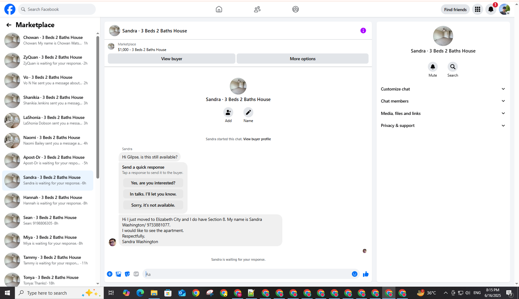Open LaShonia conversation in list

(48, 120)
